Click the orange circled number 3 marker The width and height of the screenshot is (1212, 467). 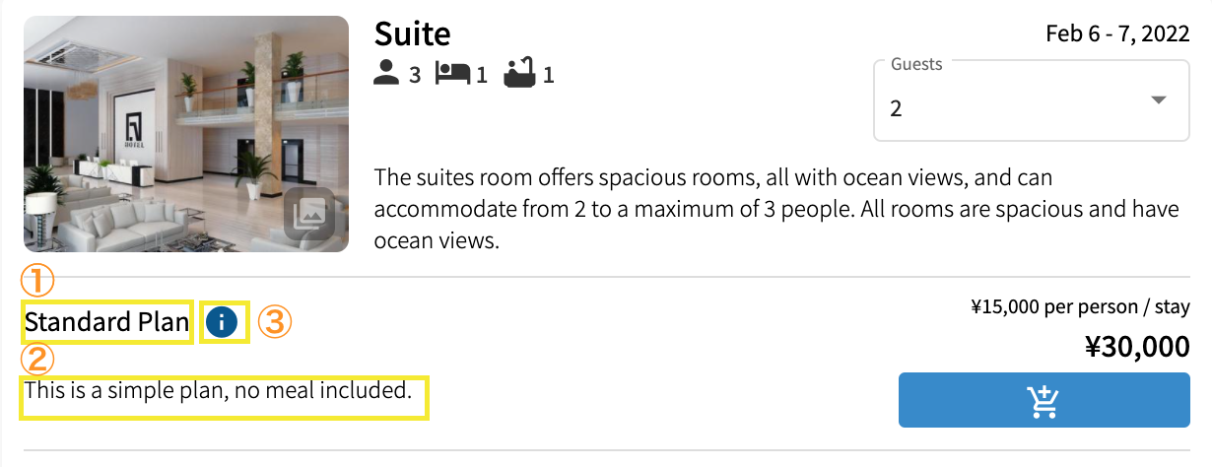click(276, 321)
